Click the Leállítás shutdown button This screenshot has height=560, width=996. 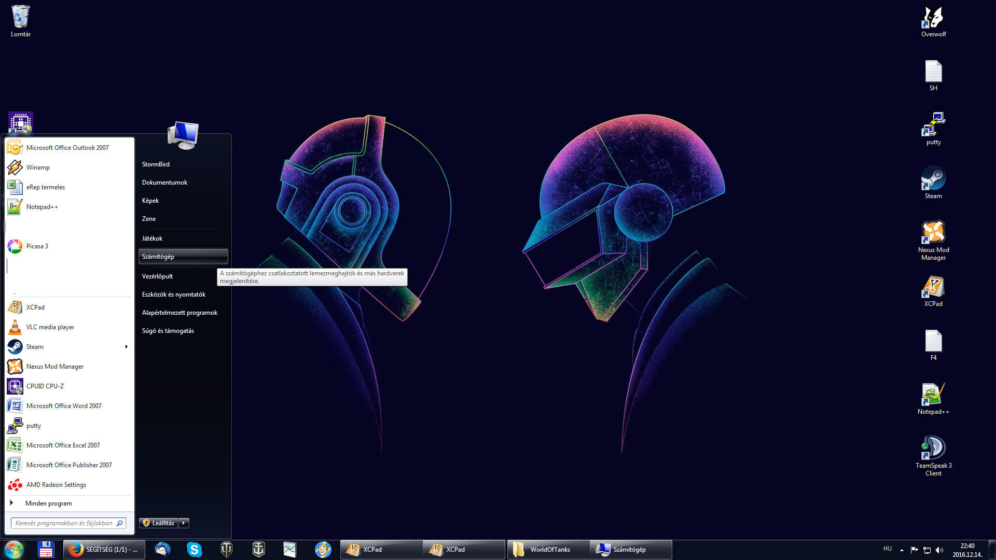click(159, 523)
